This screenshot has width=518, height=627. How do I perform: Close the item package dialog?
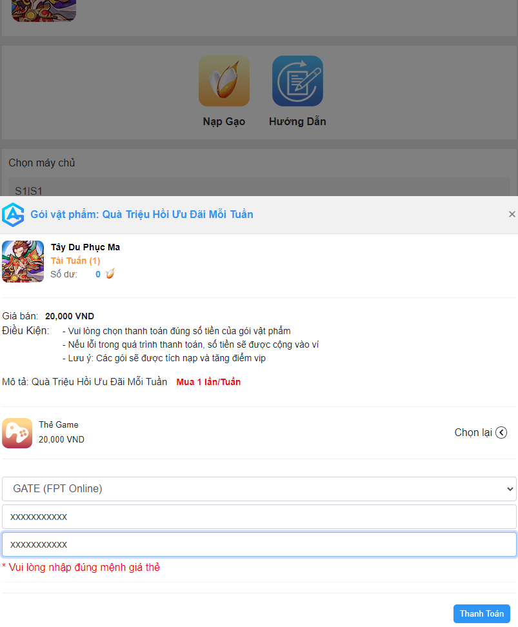pyautogui.click(x=512, y=214)
